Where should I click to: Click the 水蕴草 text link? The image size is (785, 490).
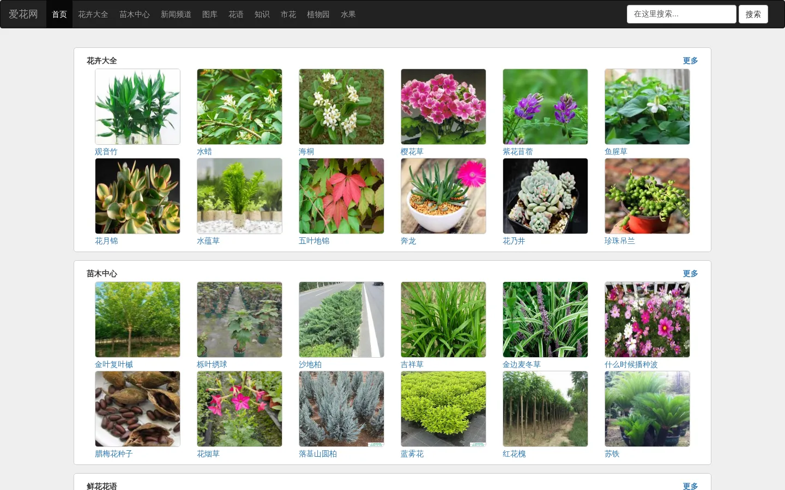pos(208,241)
